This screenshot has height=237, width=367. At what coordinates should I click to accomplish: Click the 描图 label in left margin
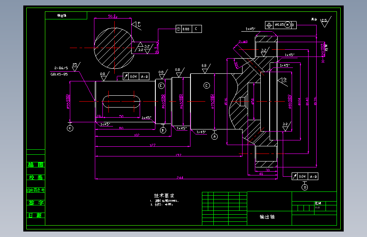36,165
